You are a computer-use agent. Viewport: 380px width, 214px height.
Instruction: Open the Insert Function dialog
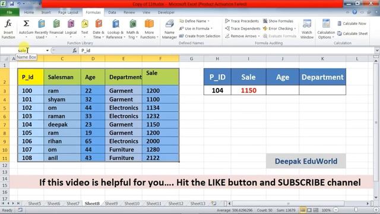8,29
